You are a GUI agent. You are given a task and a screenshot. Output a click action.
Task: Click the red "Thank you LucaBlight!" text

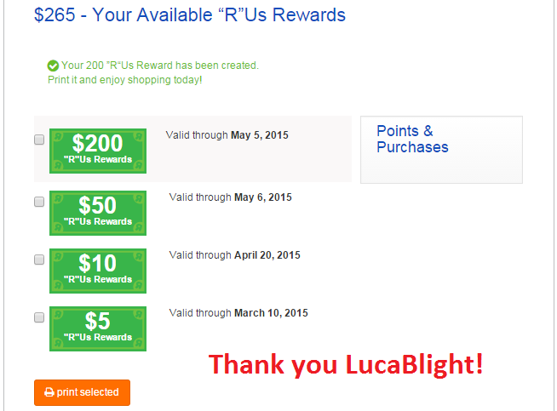click(346, 365)
